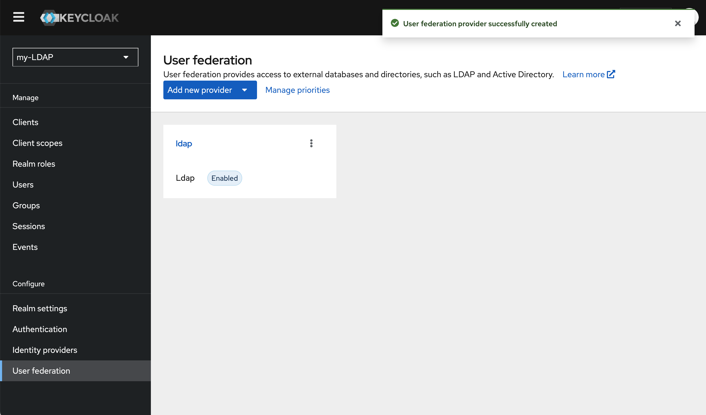Image resolution: width=706 pixels, height=415 pixels.
Task: Open the my-LDAP realm selector dropdown
Action: (75, 57)
